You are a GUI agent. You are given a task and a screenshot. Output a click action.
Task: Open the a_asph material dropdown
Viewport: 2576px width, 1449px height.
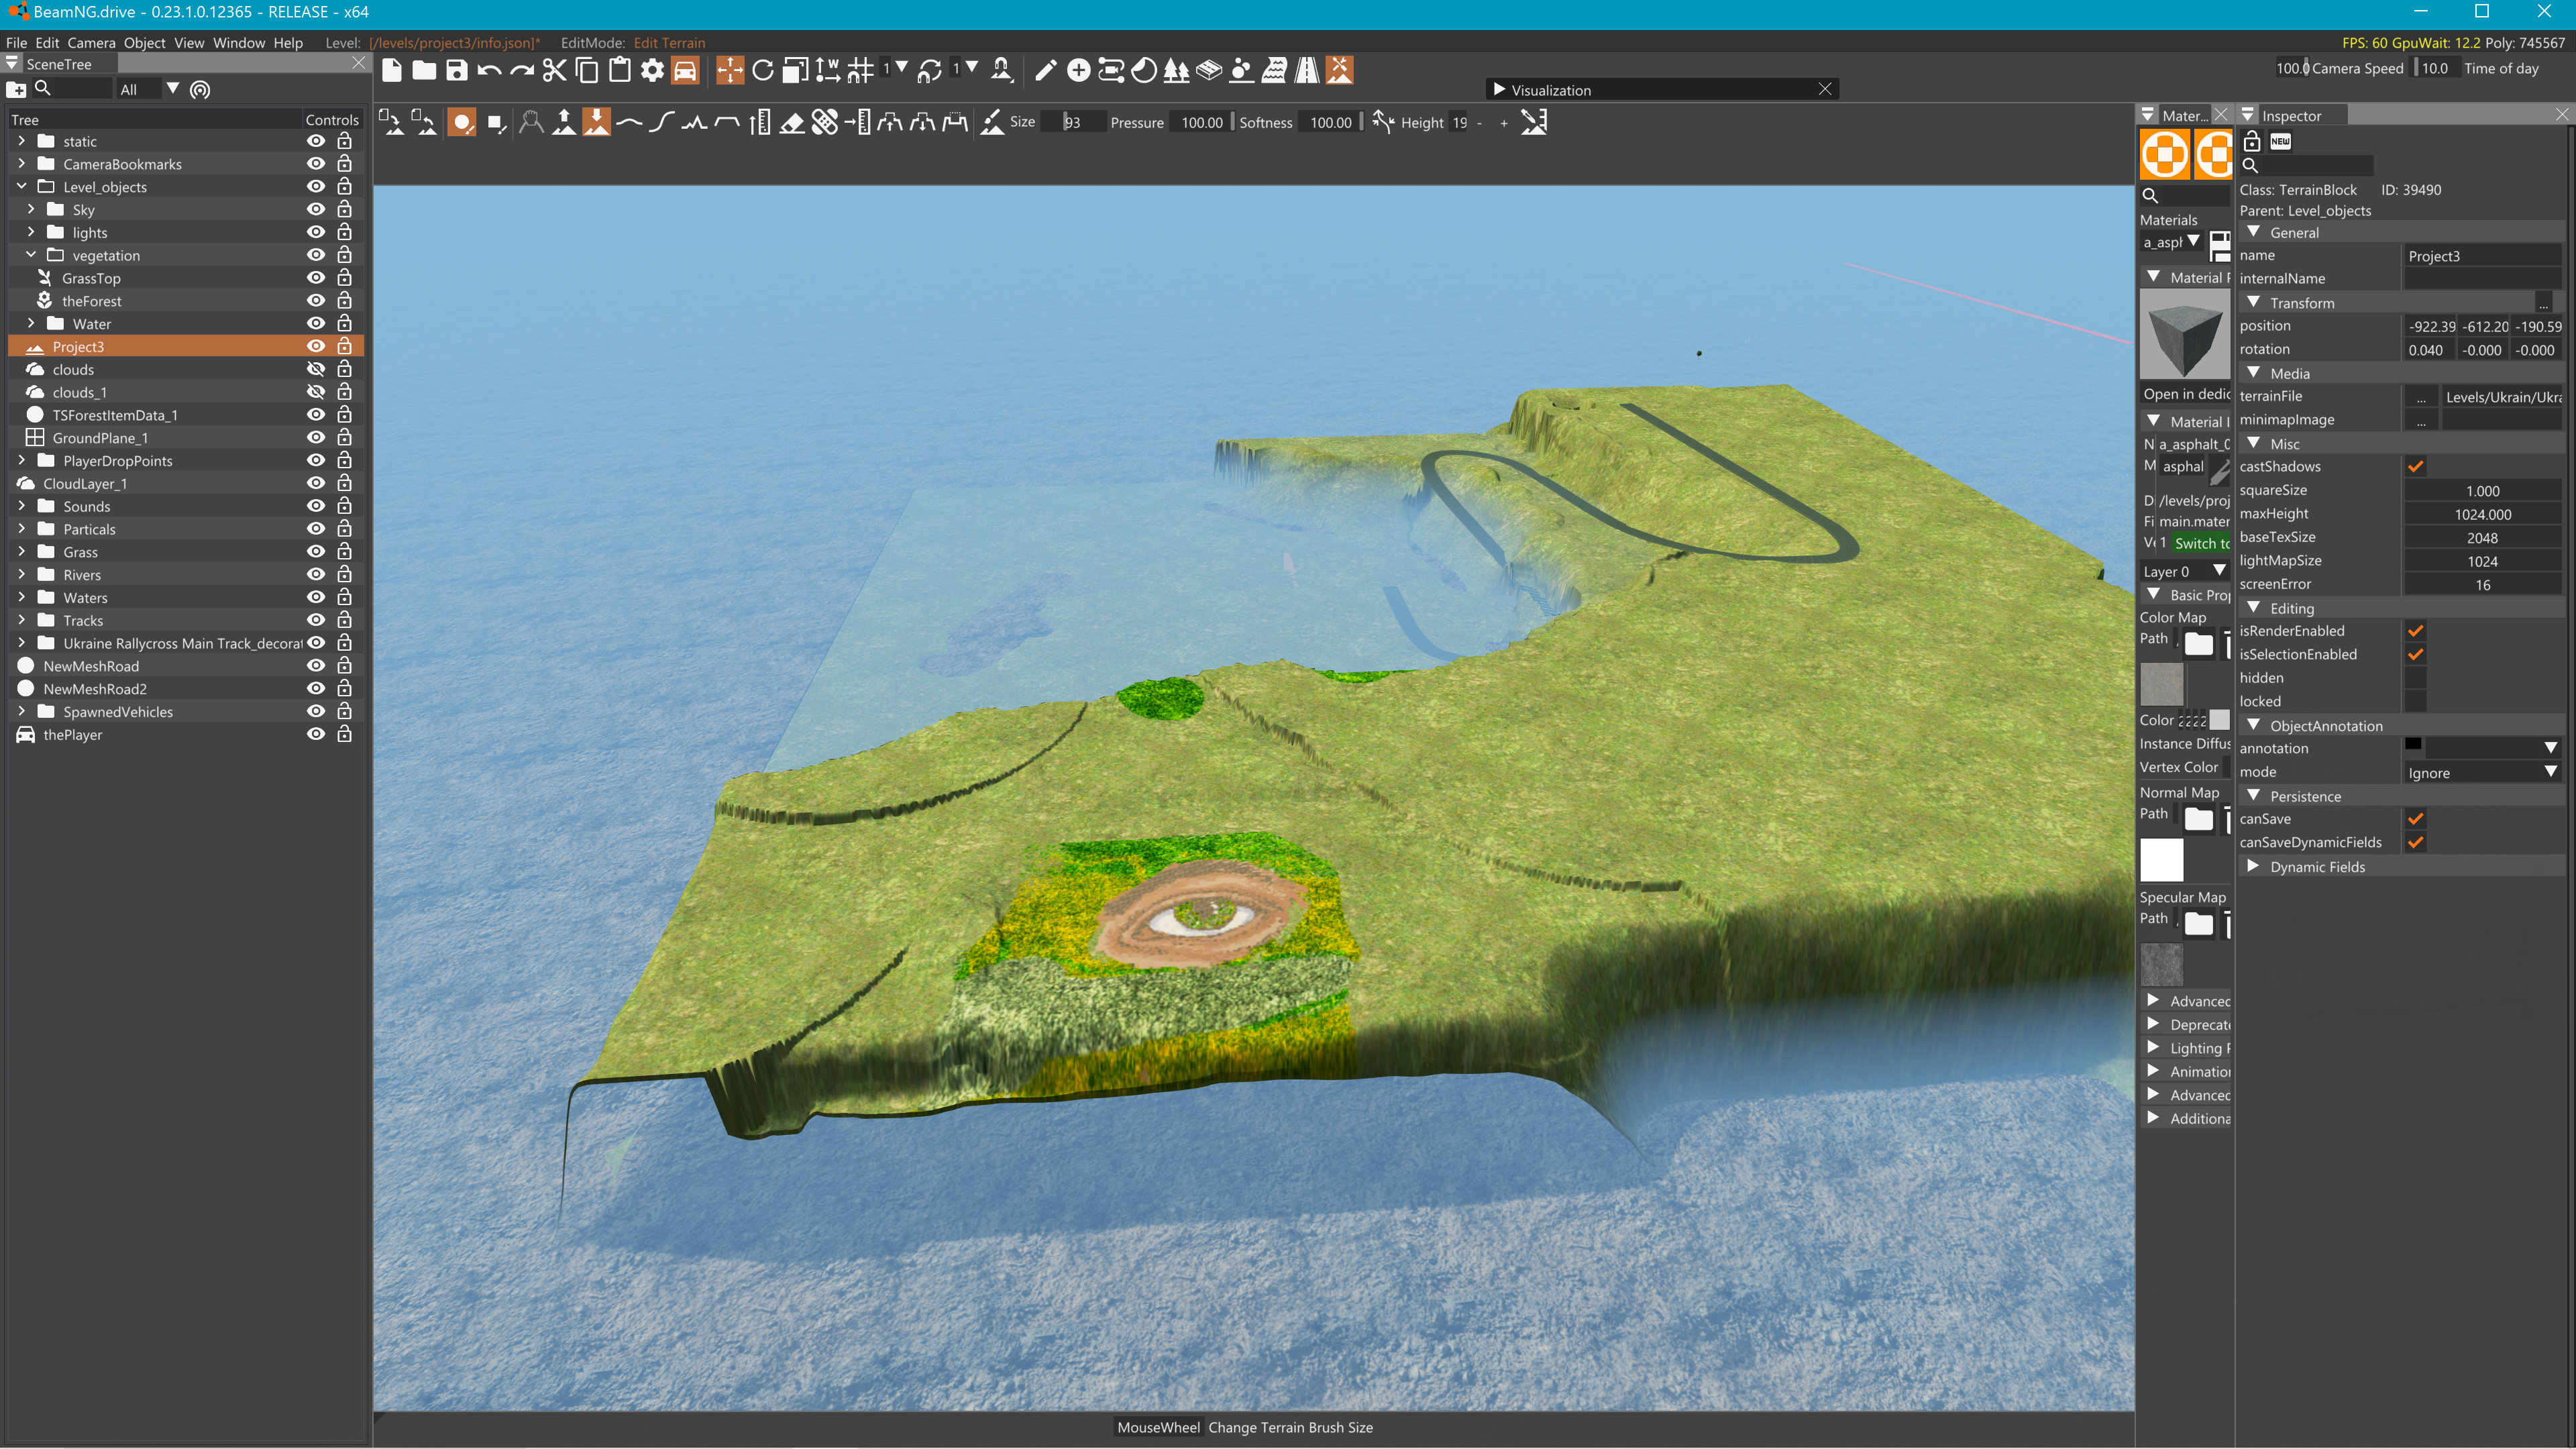tap(2171, 242)
